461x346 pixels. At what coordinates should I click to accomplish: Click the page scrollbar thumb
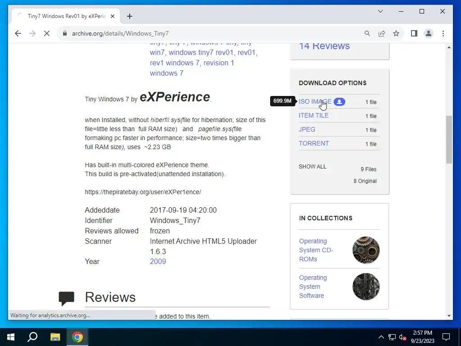pos(449,140)
